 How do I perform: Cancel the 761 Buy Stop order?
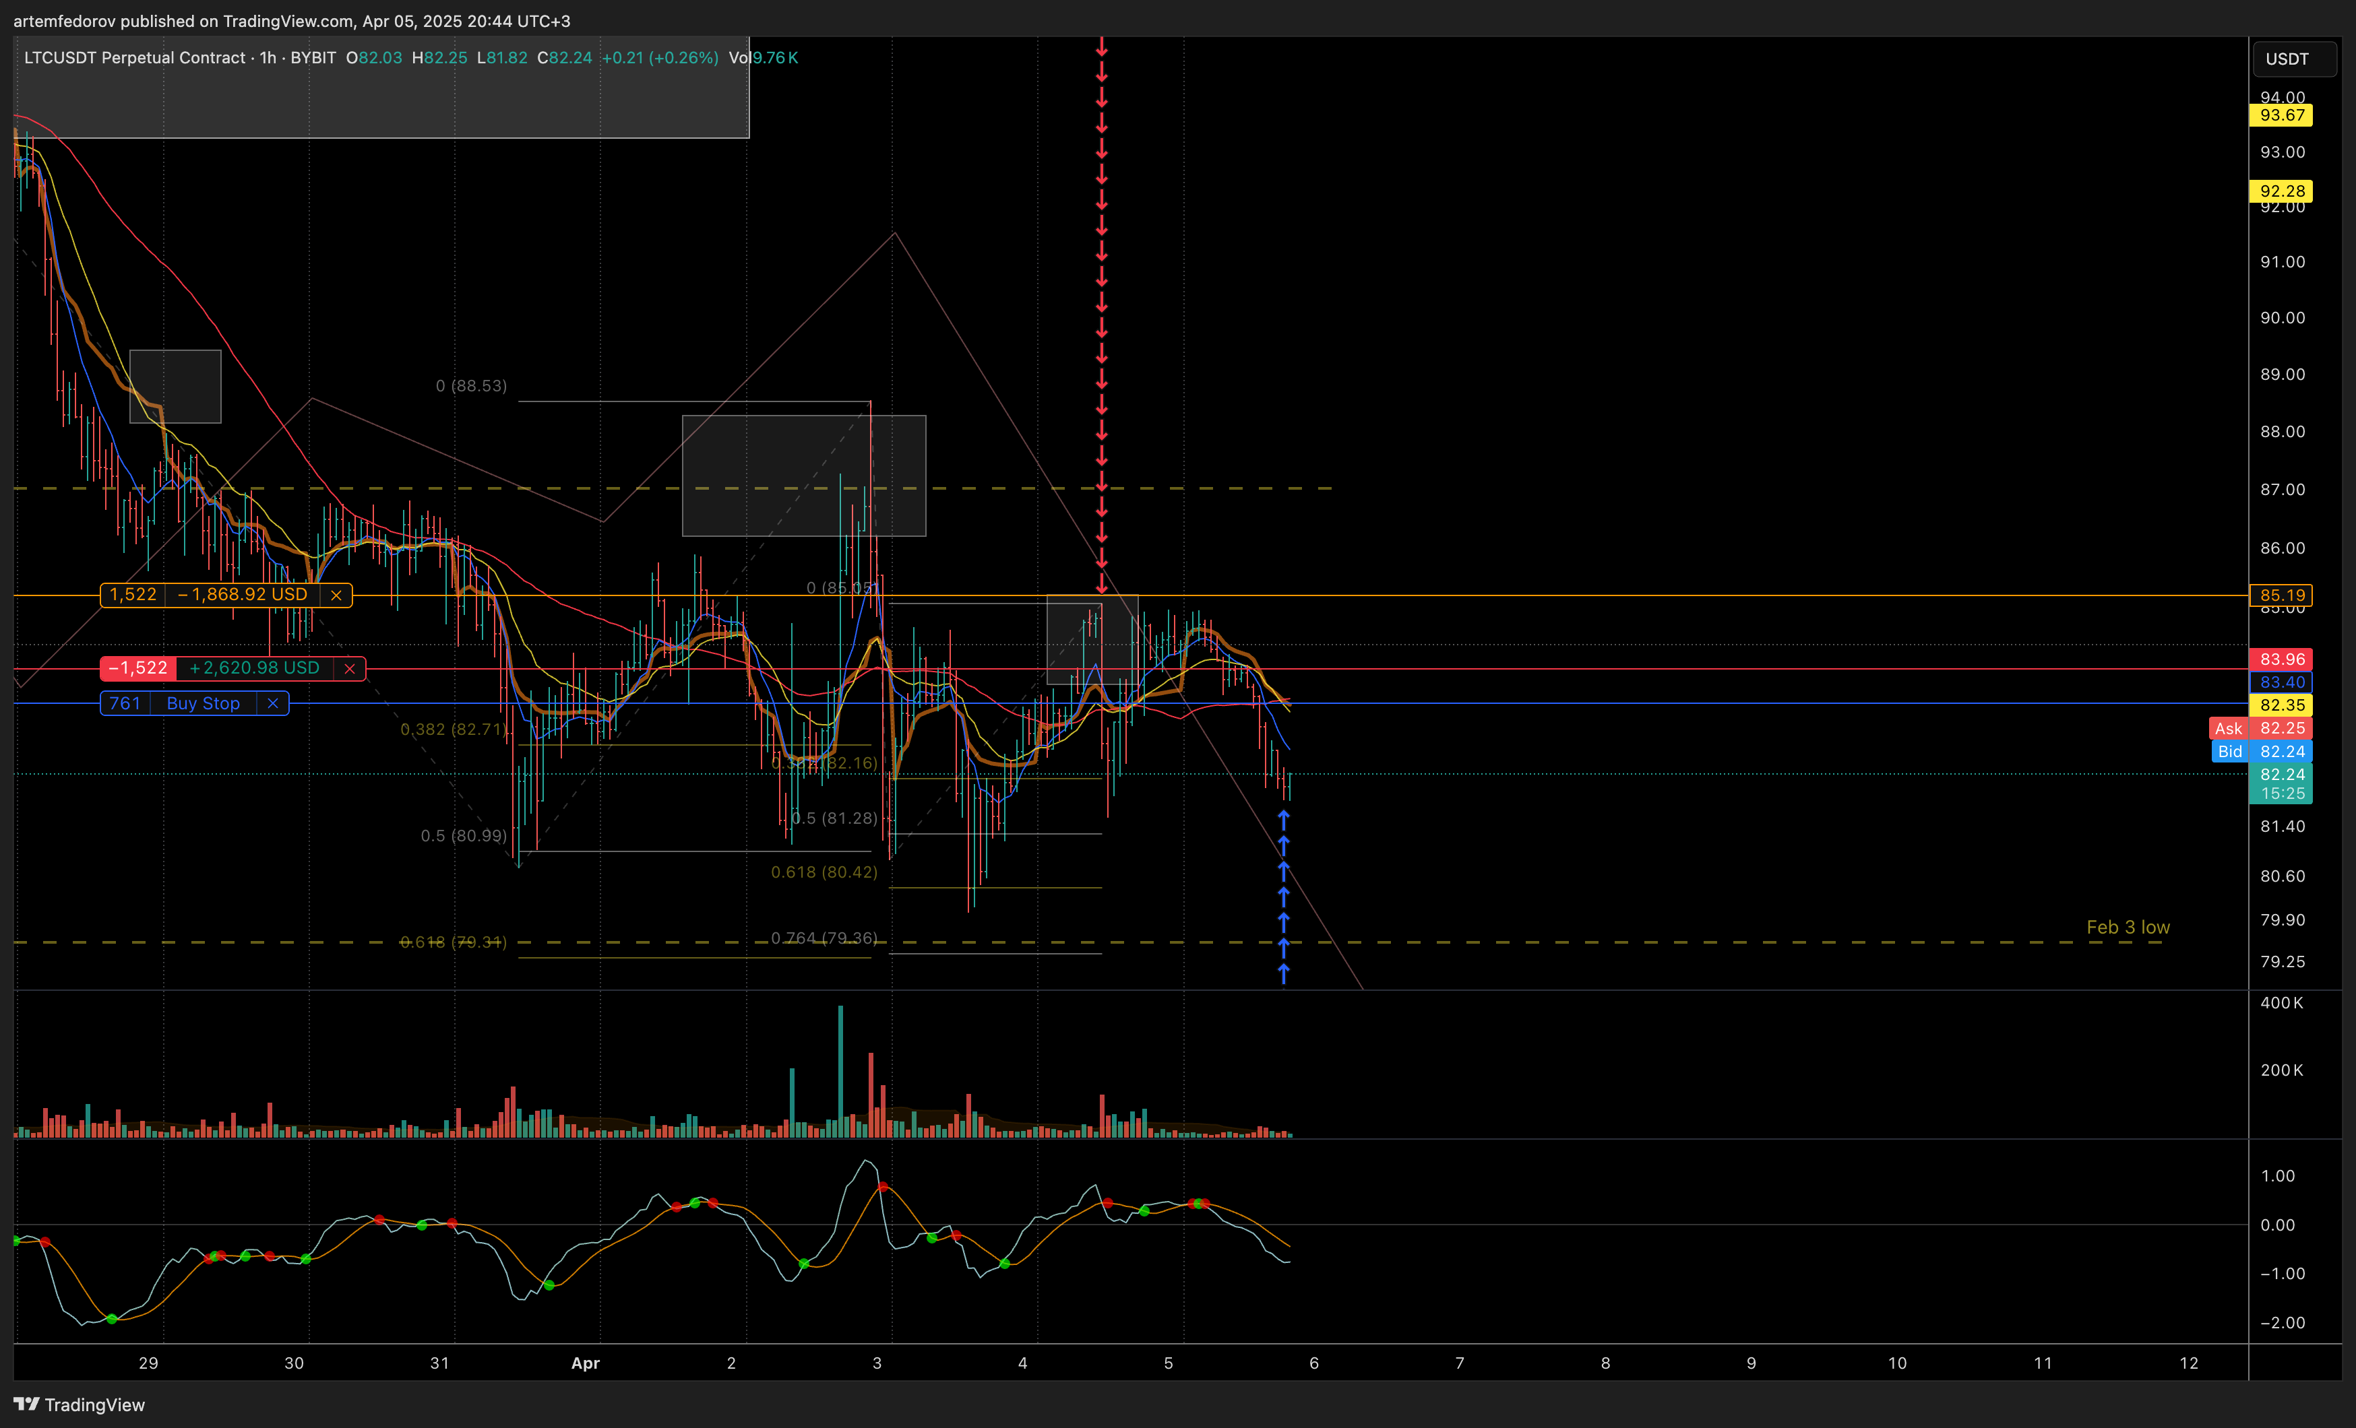point(272,703)
